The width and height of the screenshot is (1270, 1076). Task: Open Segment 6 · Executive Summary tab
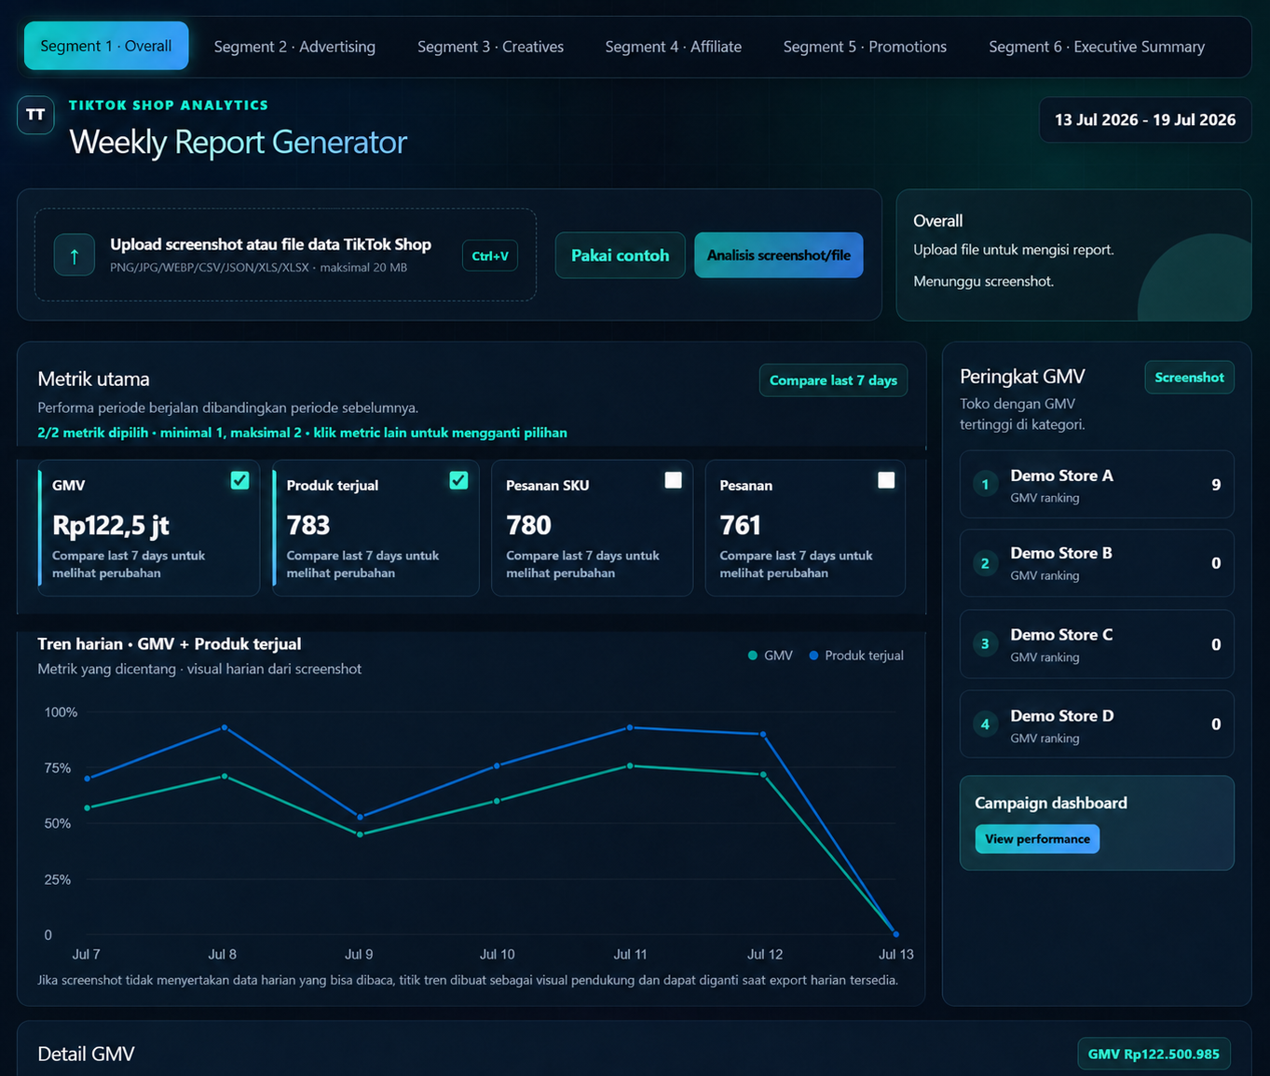tap(1097, 47)
